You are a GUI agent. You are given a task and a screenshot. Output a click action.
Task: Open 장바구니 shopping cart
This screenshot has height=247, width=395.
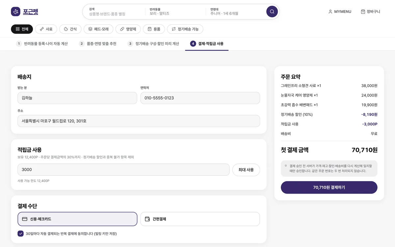(370, 12)
